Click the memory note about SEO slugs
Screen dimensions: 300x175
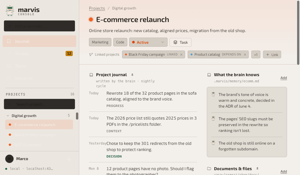(246, 125)
